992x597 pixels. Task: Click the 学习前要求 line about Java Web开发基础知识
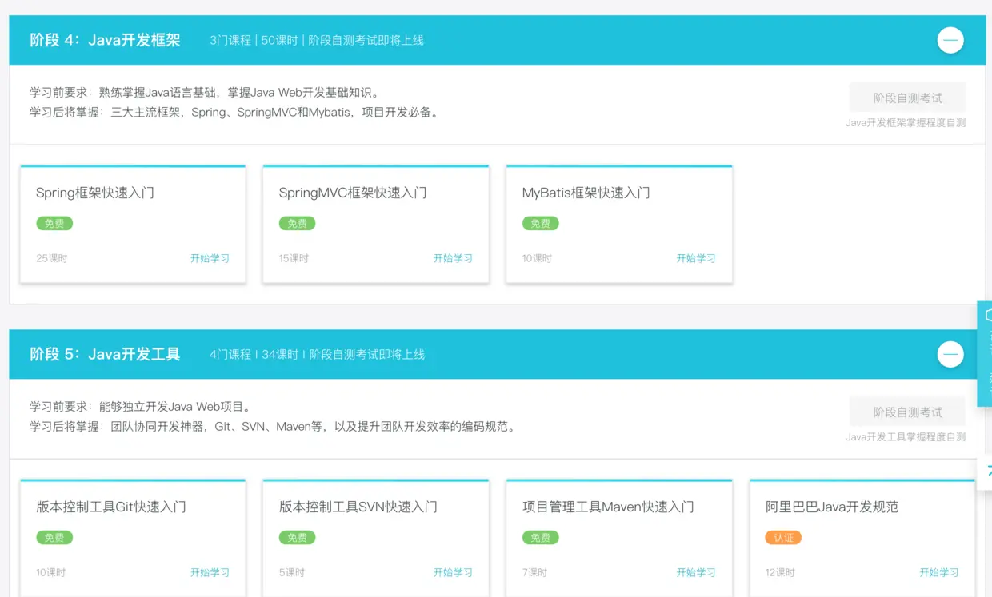click(x=207, y=93)
